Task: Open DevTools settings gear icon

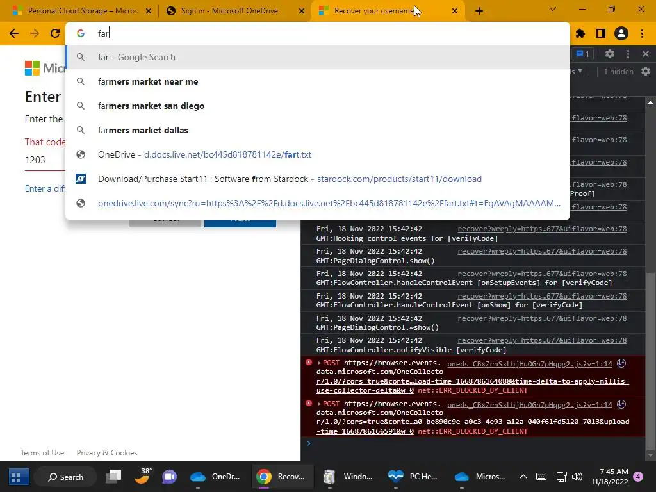Action: (610, 54)
